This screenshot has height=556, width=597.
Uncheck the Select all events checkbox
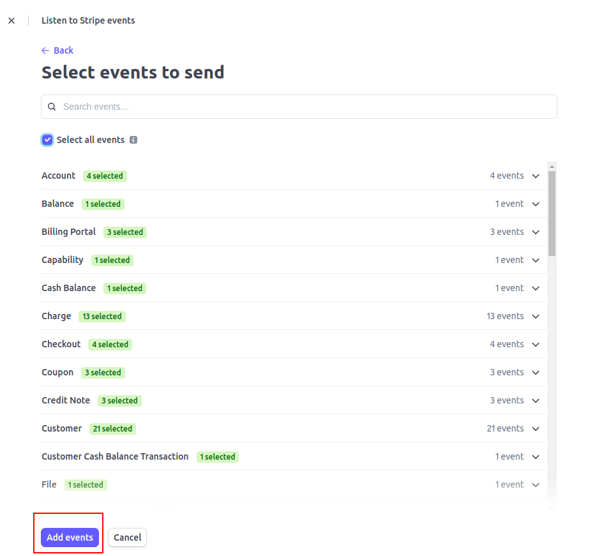(x=47, y=140)
